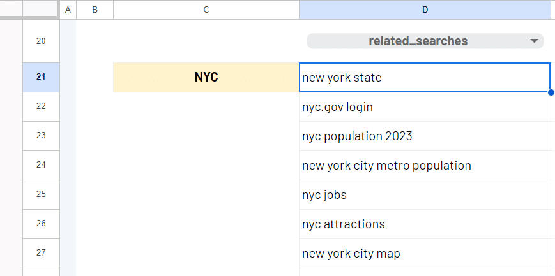
Task: Select 'new york city metro population' cell
Action: [424, 166]
